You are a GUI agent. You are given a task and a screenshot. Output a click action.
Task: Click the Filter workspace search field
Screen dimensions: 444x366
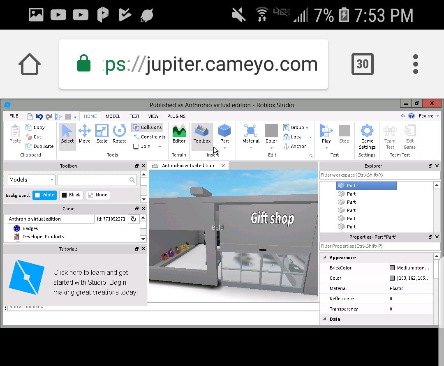pyautogui.click(x=380, y=175)
